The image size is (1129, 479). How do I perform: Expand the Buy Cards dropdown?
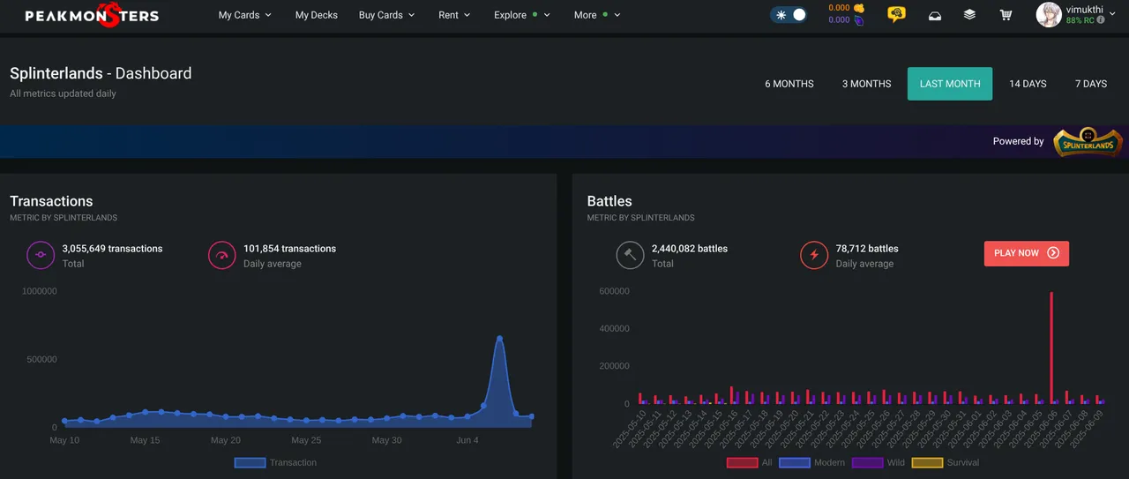pyautogui.click(x=386, y=15)
